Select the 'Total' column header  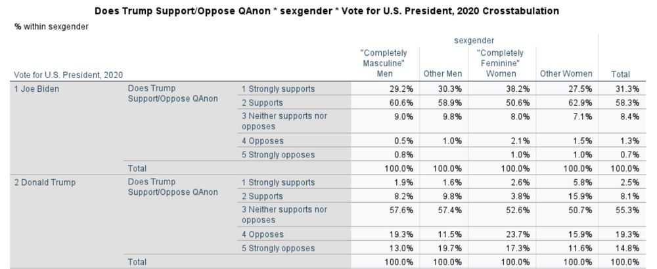620,74
